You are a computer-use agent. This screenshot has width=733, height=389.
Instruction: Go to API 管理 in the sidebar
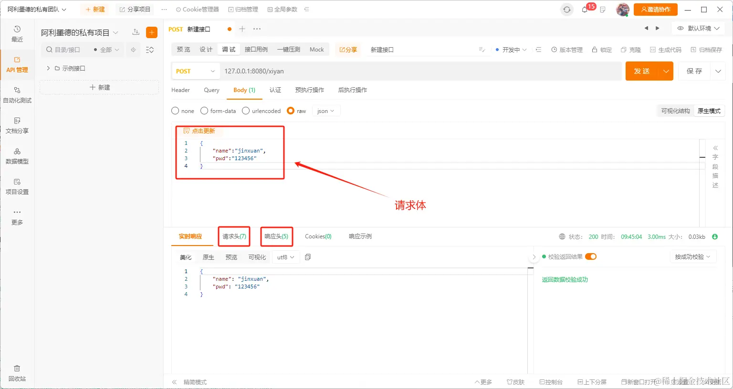[x=17, y=65]
